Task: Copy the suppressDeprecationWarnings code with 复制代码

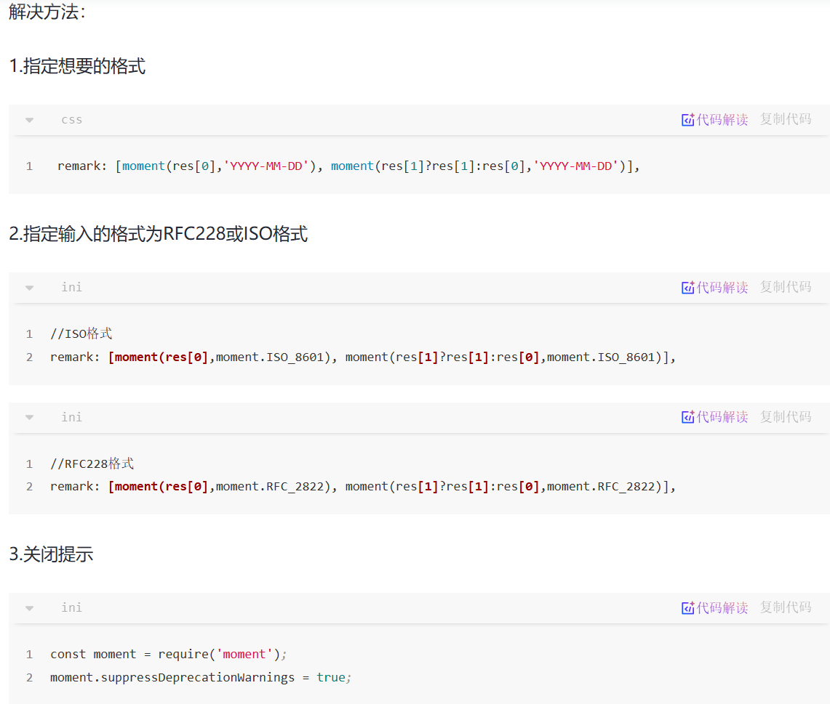Action: [786, 607]
